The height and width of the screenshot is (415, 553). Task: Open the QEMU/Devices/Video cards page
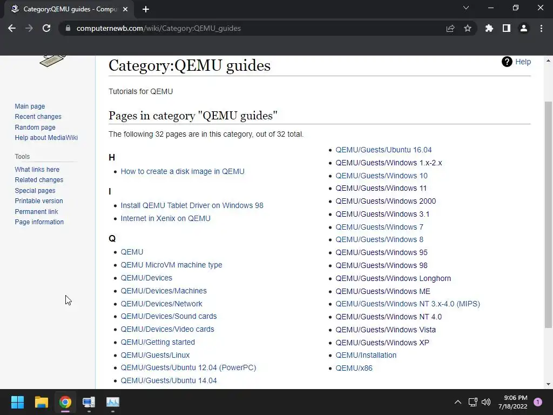tap(167, 329)
